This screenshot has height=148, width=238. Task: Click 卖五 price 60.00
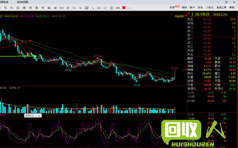pyautogui.click(x=207, y=19)
